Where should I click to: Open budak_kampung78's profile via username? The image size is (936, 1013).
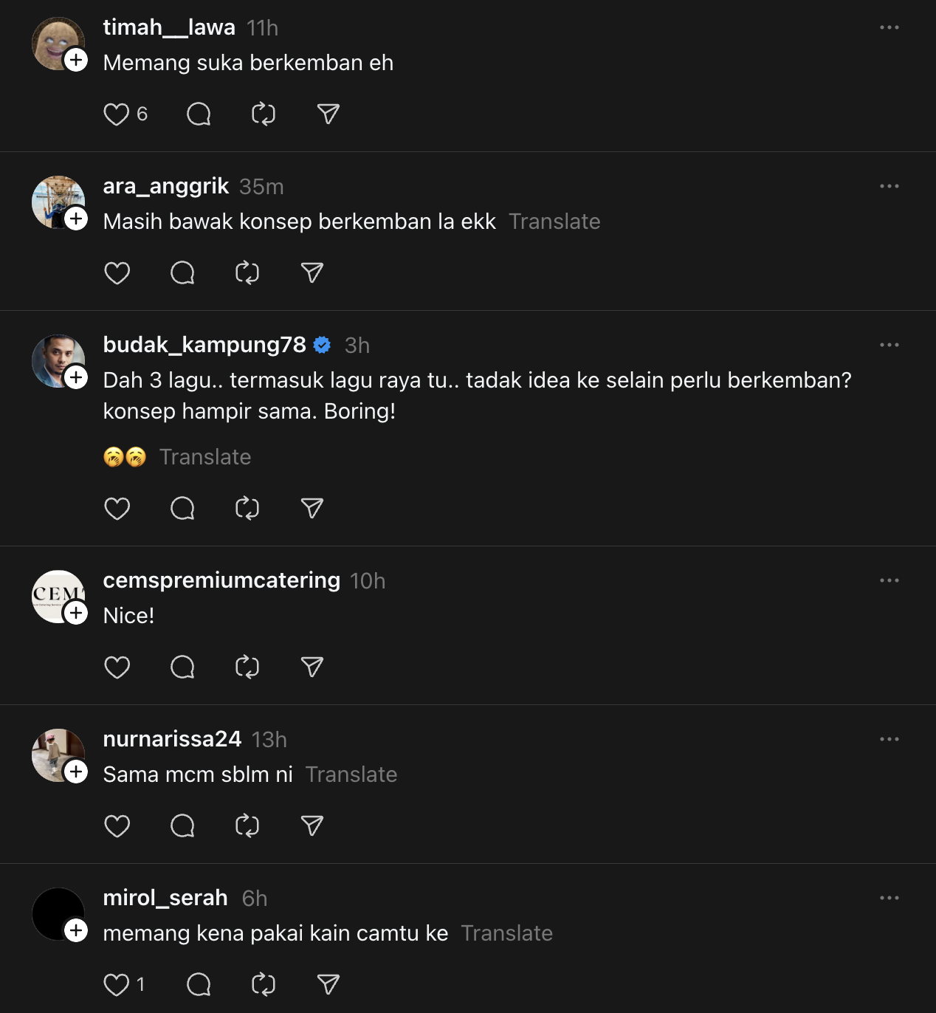[x=204, y=345]
